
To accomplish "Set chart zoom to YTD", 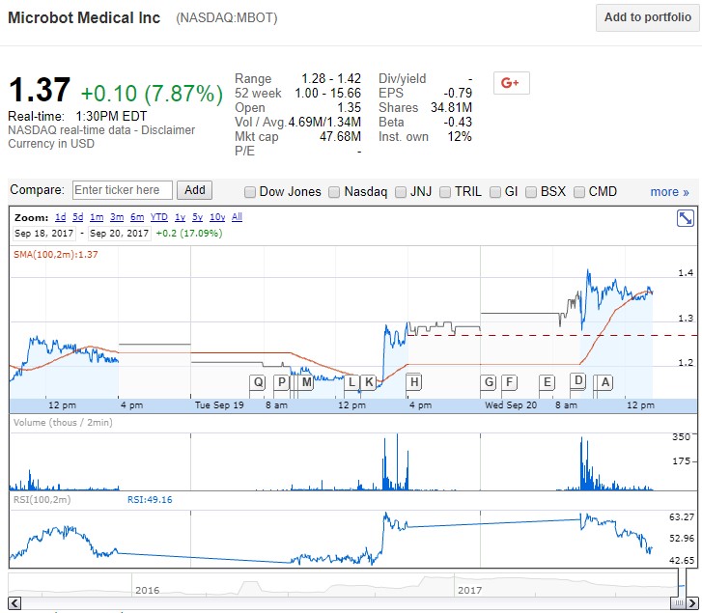I will [159, 217].
